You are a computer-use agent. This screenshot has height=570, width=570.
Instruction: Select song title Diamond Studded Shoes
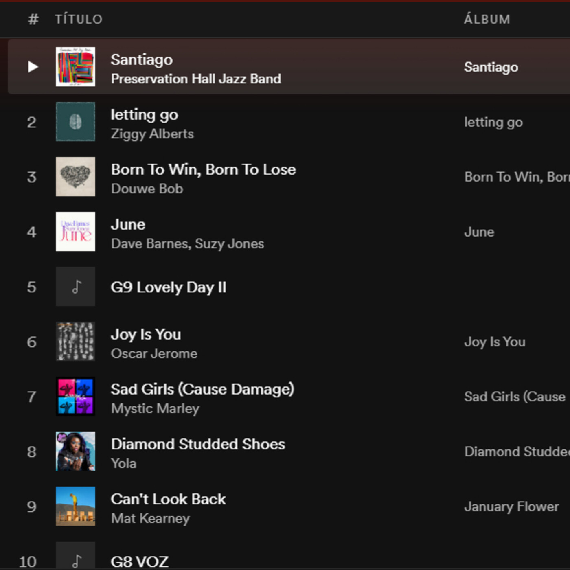click(x=198, y=445)
